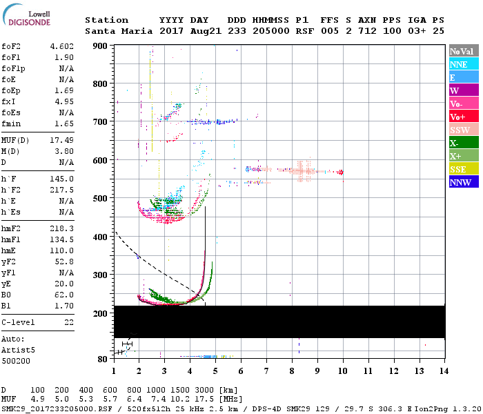This screenshot has height=414, width=483.
Task: Select the X+ legend swatch
Action: pos(464,155)
